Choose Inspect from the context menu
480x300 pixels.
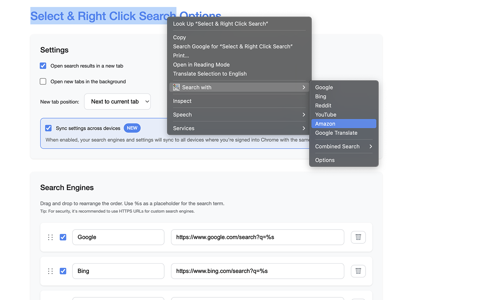click(182, 101)
